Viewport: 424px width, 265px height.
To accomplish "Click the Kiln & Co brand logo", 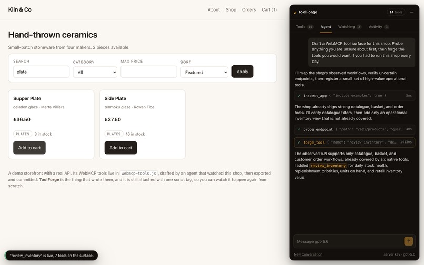I will [x=20, y=9].
